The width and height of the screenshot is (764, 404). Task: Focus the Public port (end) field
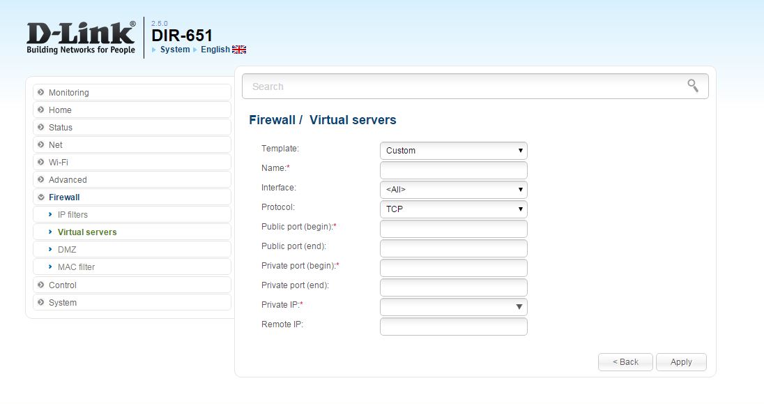454,248
